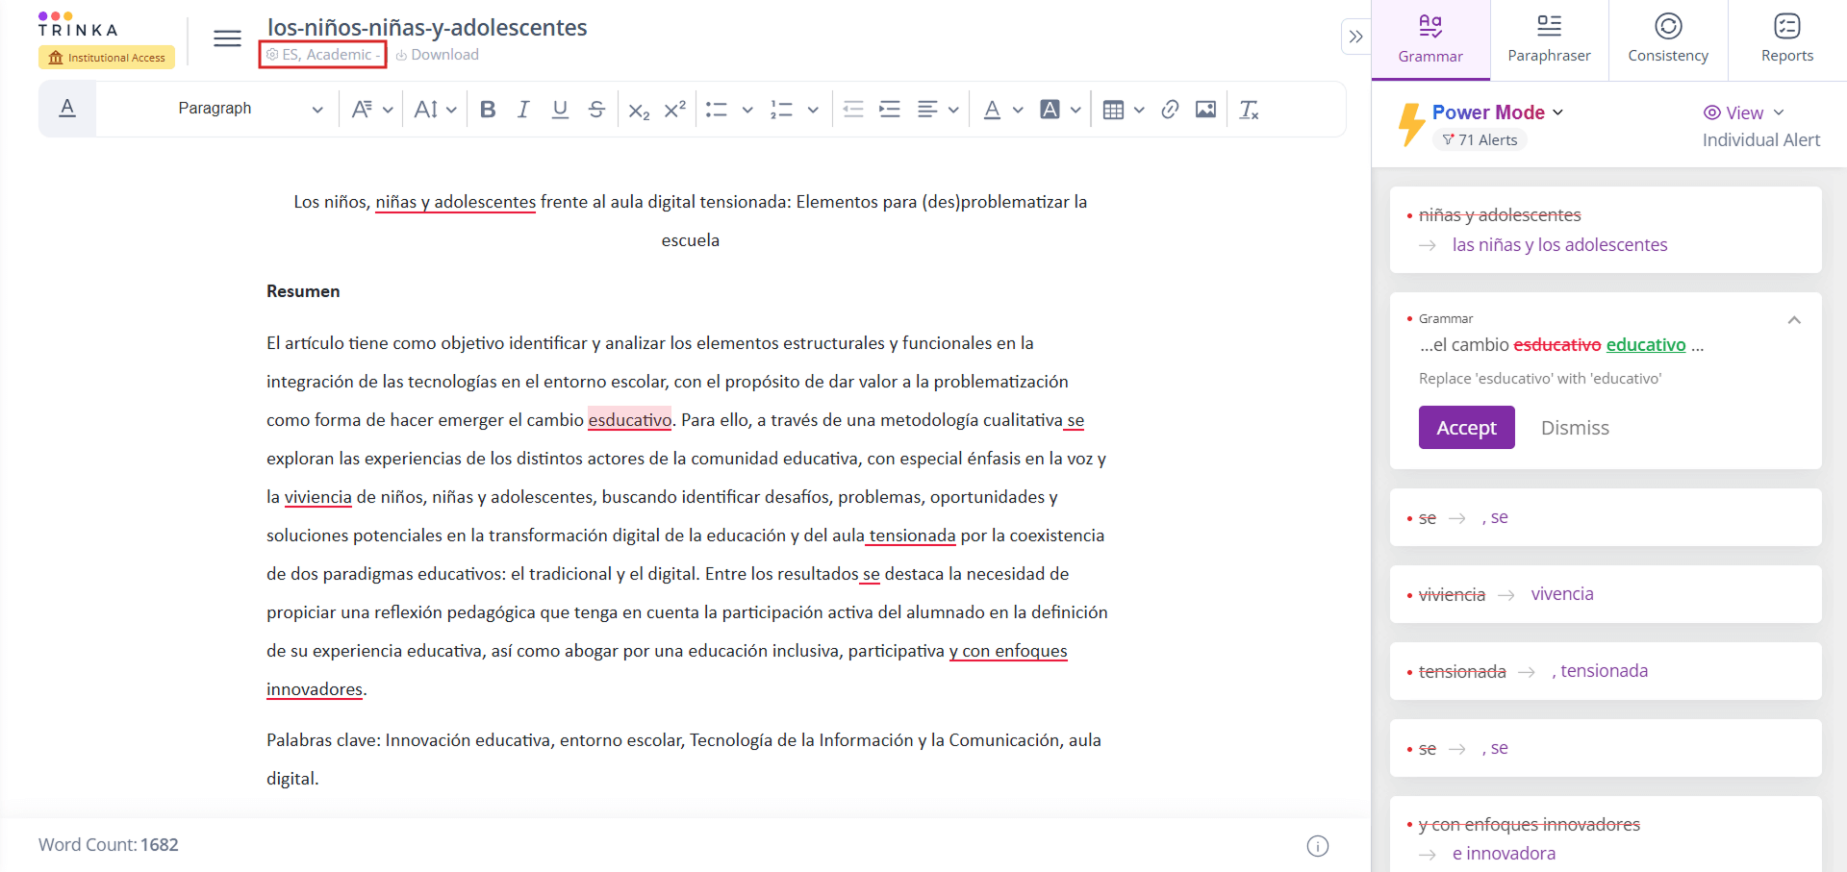Viewport: 1847px width, 872px height.
Task: Switch to the Paraphraser tab
Action: 1549,39
